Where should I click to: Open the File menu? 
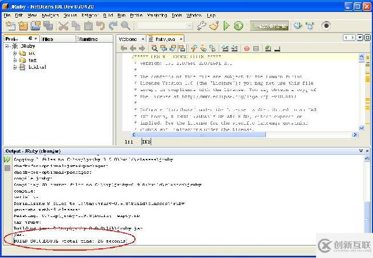[7, 15]
